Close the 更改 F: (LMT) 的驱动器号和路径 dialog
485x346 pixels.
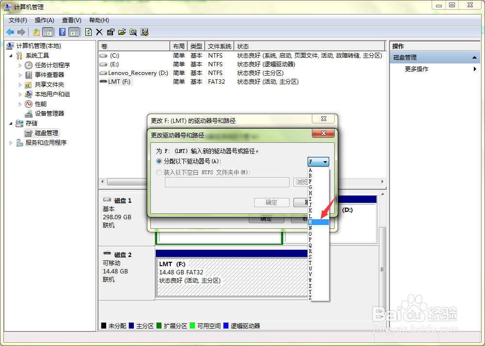323,119
